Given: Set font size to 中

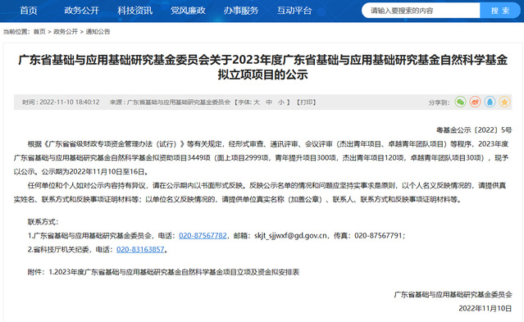Looking at the screenshot, I should tap(269, 102).
